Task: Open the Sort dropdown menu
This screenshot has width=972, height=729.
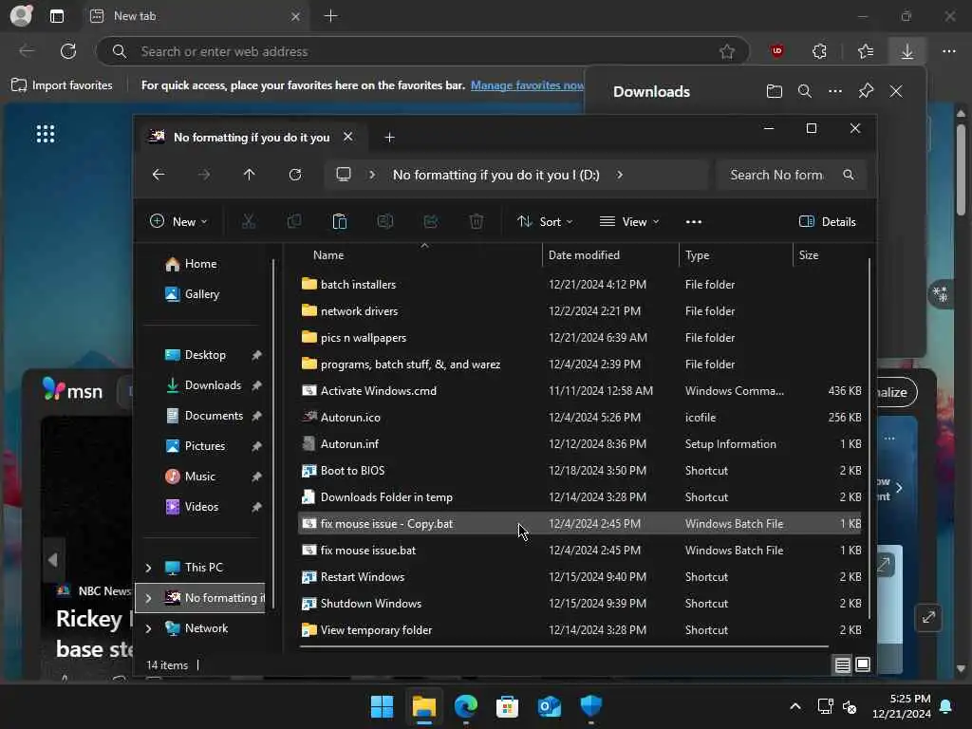Action: pyautogui.click(x=545, y=222)
